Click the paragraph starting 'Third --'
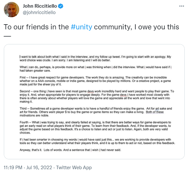This screenshot has width=186, height=173. 96,112
